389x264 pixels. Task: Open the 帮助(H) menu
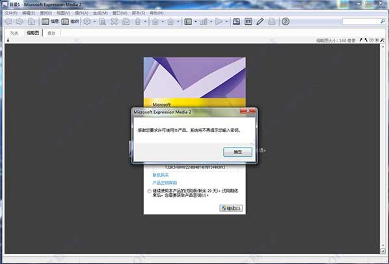[157, 13]
